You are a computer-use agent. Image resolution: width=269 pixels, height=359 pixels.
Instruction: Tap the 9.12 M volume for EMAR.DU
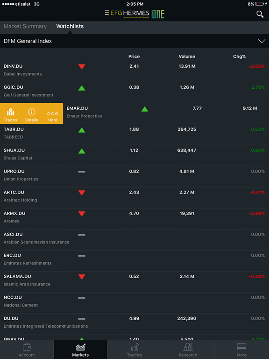pos(250,108)
